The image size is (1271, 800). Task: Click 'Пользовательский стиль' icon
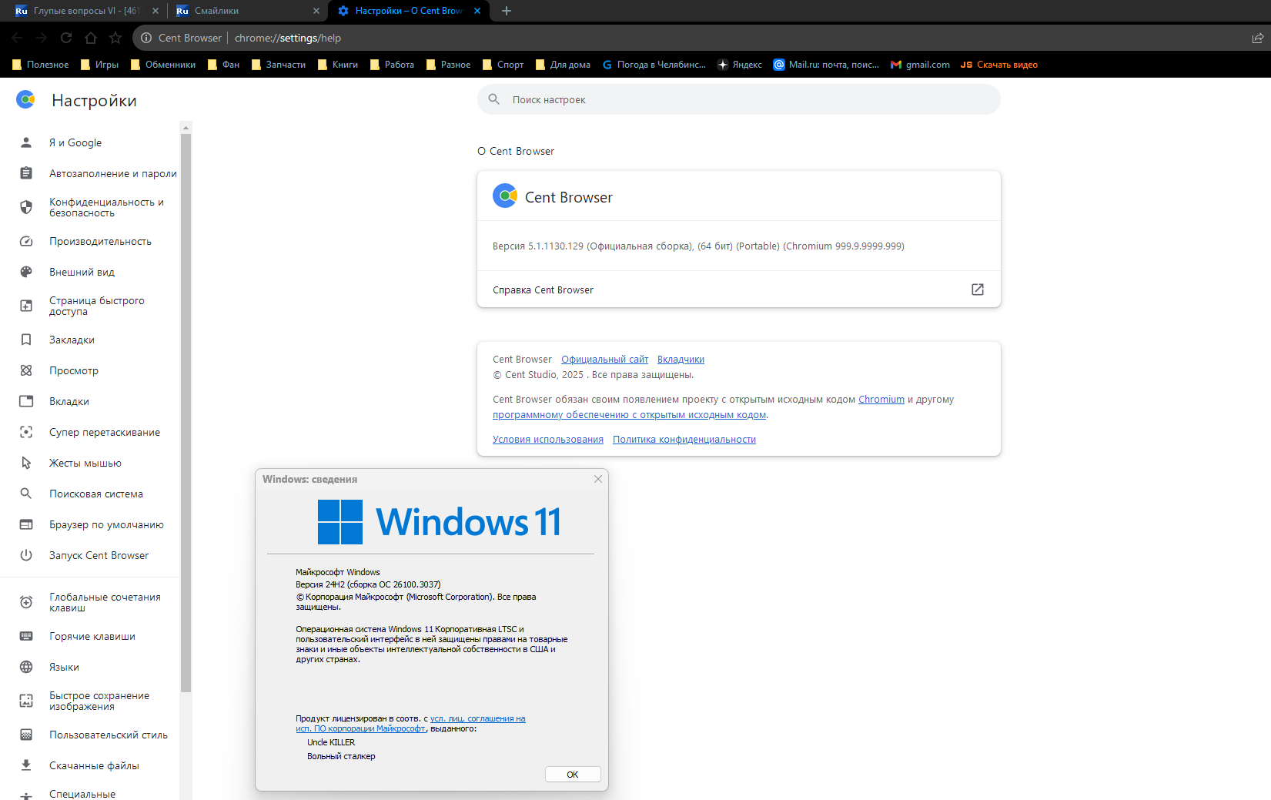(26, 735)
